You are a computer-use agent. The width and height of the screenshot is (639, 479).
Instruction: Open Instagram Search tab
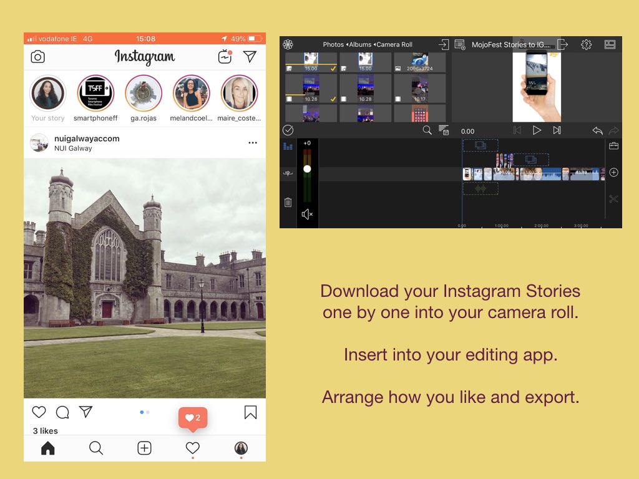pos(96,448)
